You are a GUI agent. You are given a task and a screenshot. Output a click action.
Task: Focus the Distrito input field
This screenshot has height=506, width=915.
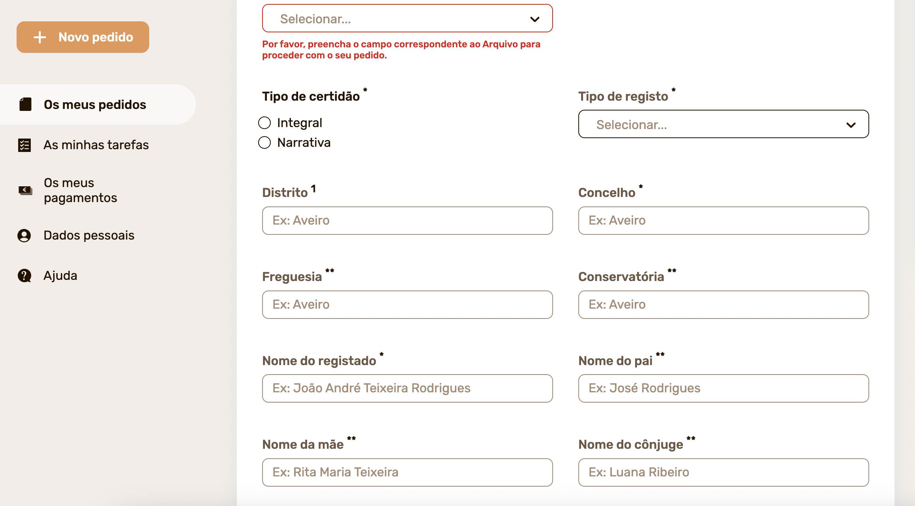(407, 221)
